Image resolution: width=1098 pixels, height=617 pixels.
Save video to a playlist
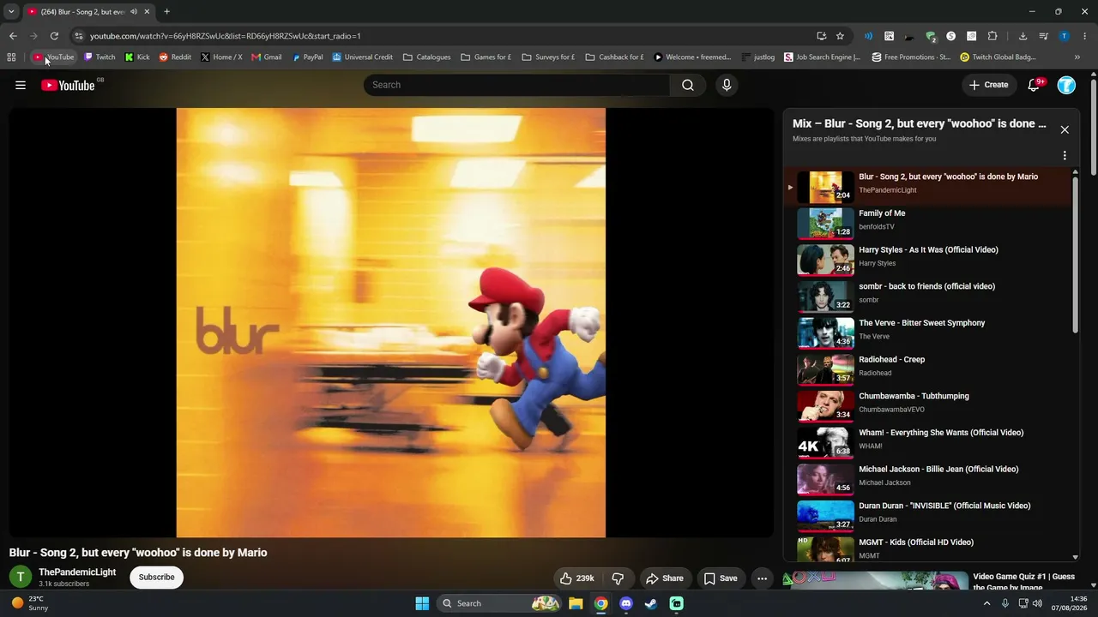721,578
